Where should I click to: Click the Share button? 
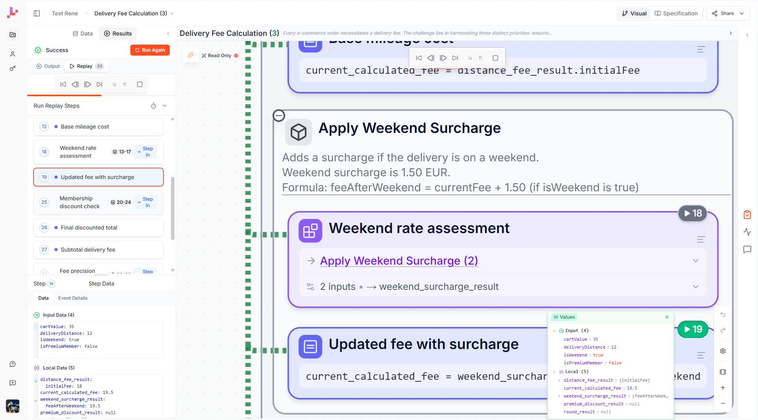tap(723, 13)
